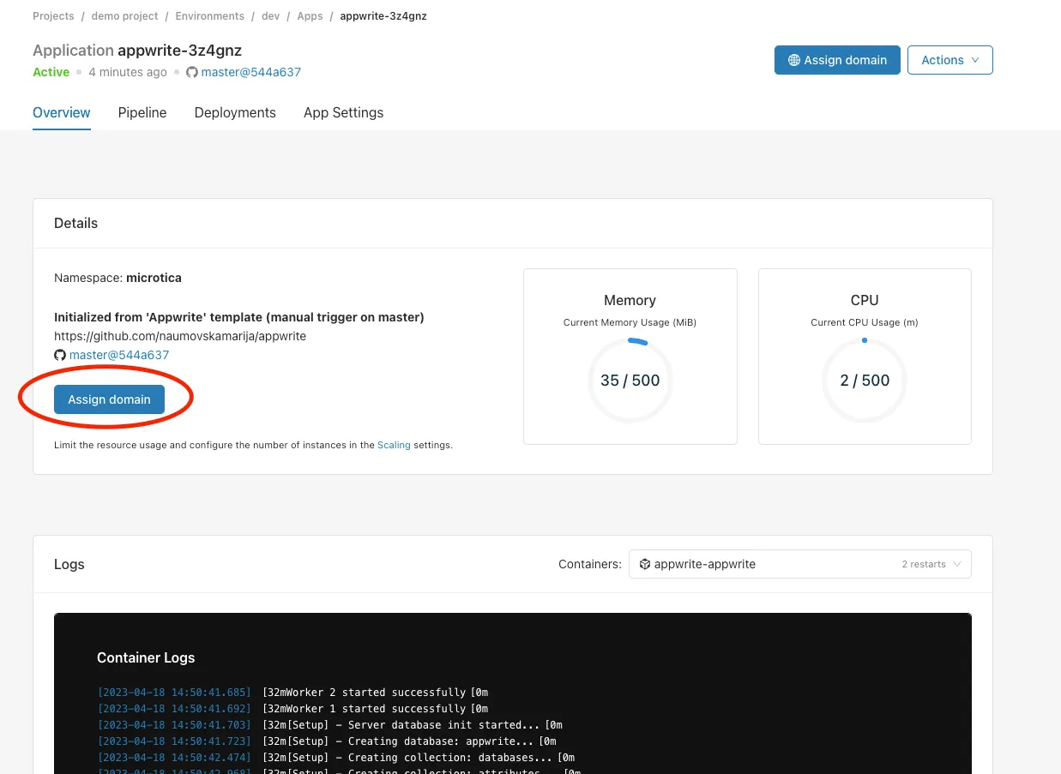Image resolution: width=1061 pixels, height=774 pixels.
Task: Open the Actions dropdown menu
Action: 950,60
